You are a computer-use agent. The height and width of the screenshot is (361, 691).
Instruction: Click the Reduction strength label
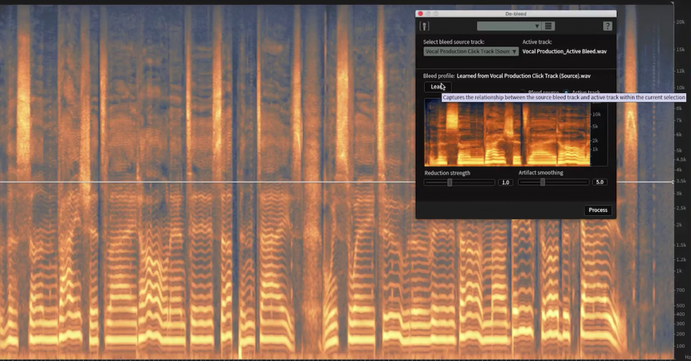pyautogui.click(x=447, y=173)
